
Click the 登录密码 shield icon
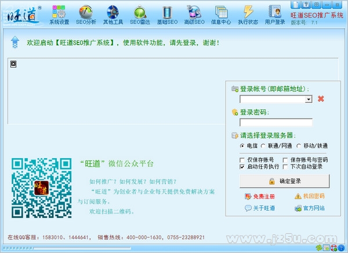click(235, 112)
